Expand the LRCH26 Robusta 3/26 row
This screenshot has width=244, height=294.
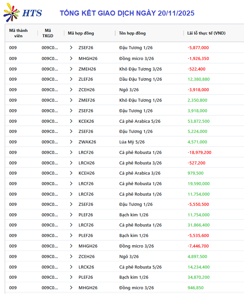point(71,163)
